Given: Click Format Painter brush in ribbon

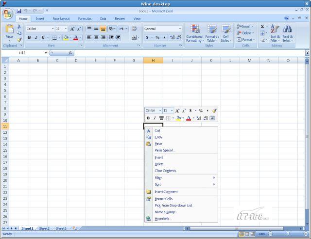Looking at the screenshot, I should coord(19,40).
